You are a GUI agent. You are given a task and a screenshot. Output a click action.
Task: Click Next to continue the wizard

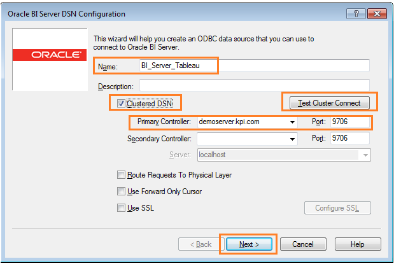tap(248, 244)
